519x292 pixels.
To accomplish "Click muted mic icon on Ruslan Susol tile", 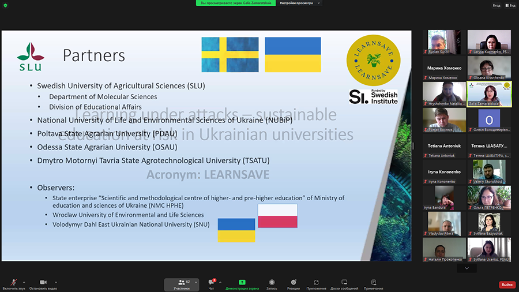I will [426, 51].
